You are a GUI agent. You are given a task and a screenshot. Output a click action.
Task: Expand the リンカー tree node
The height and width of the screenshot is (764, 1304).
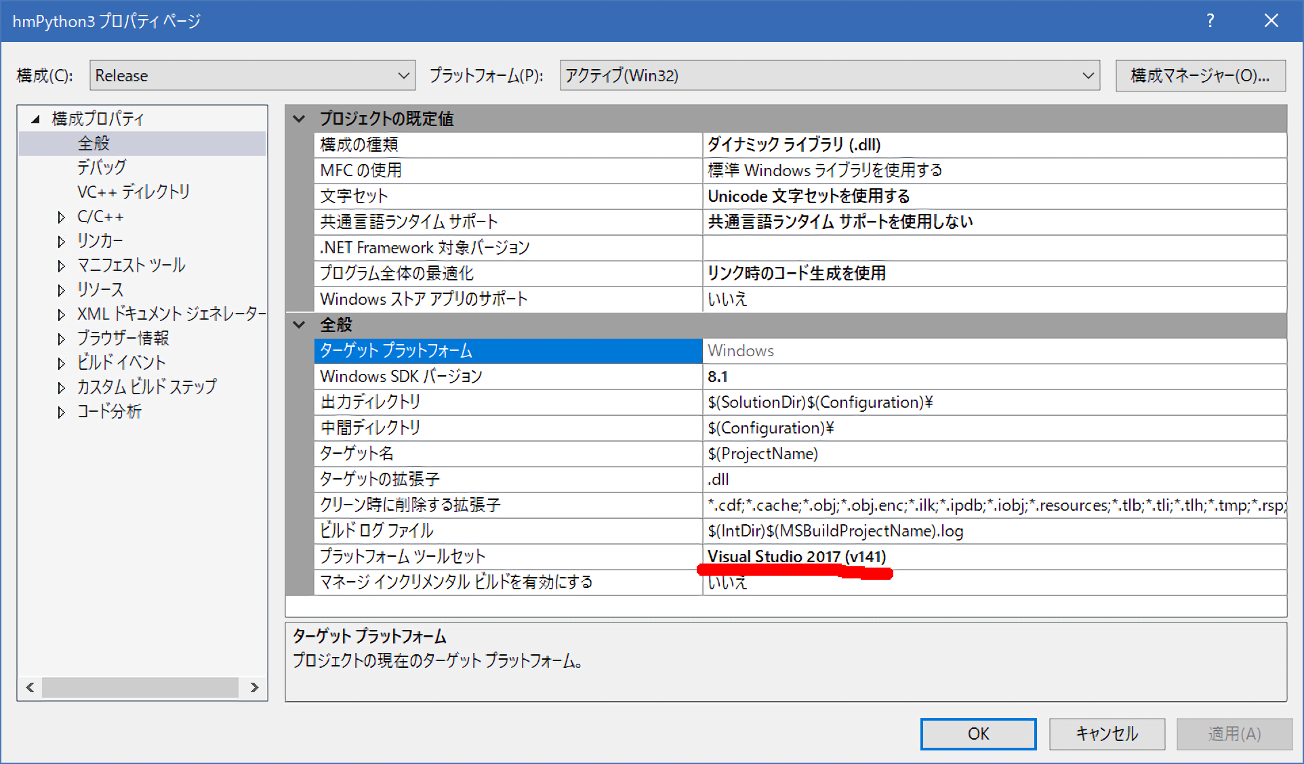[62, 242]
